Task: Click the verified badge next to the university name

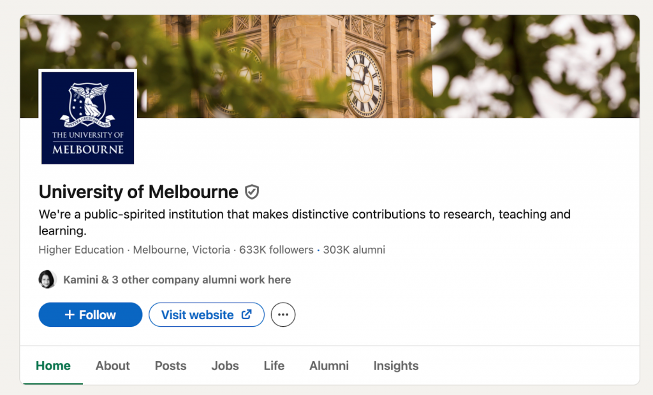Action: tap(252, 192)
